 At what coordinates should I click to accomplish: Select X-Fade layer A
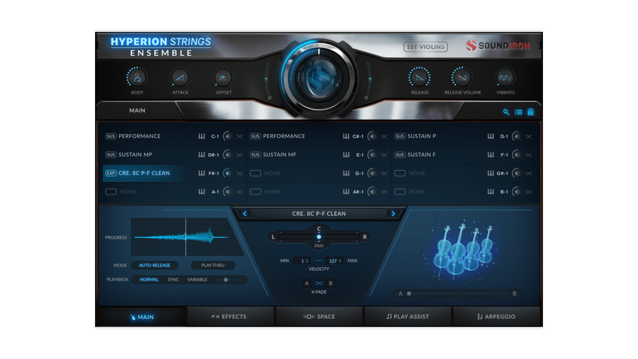coord(307,283)
